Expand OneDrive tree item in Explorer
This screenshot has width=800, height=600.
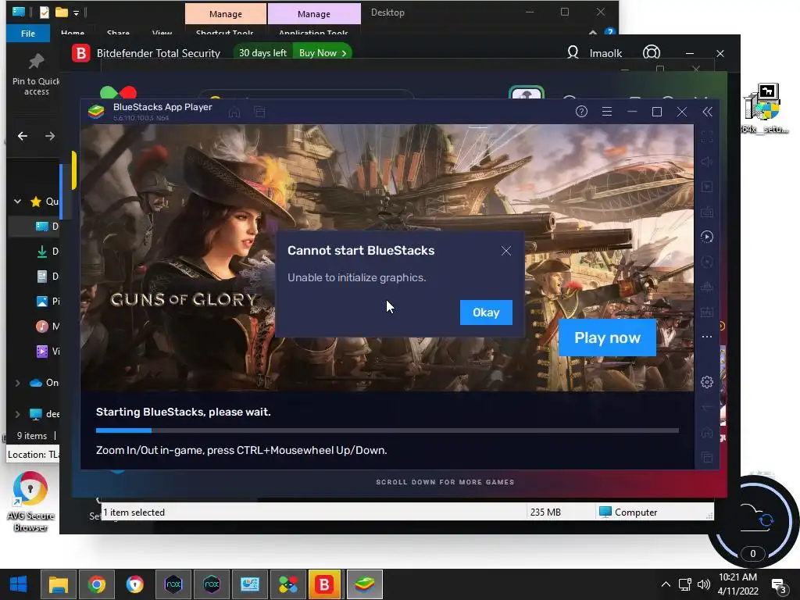pos(17,383)
